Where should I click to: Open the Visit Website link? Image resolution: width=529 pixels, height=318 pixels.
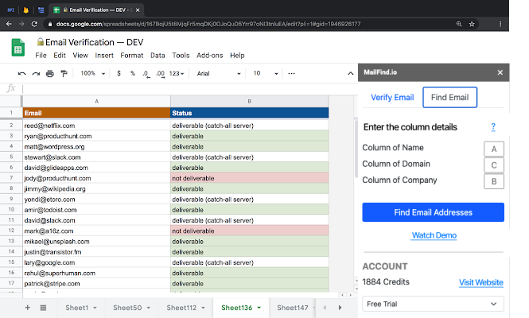click(x=480, y=282)
